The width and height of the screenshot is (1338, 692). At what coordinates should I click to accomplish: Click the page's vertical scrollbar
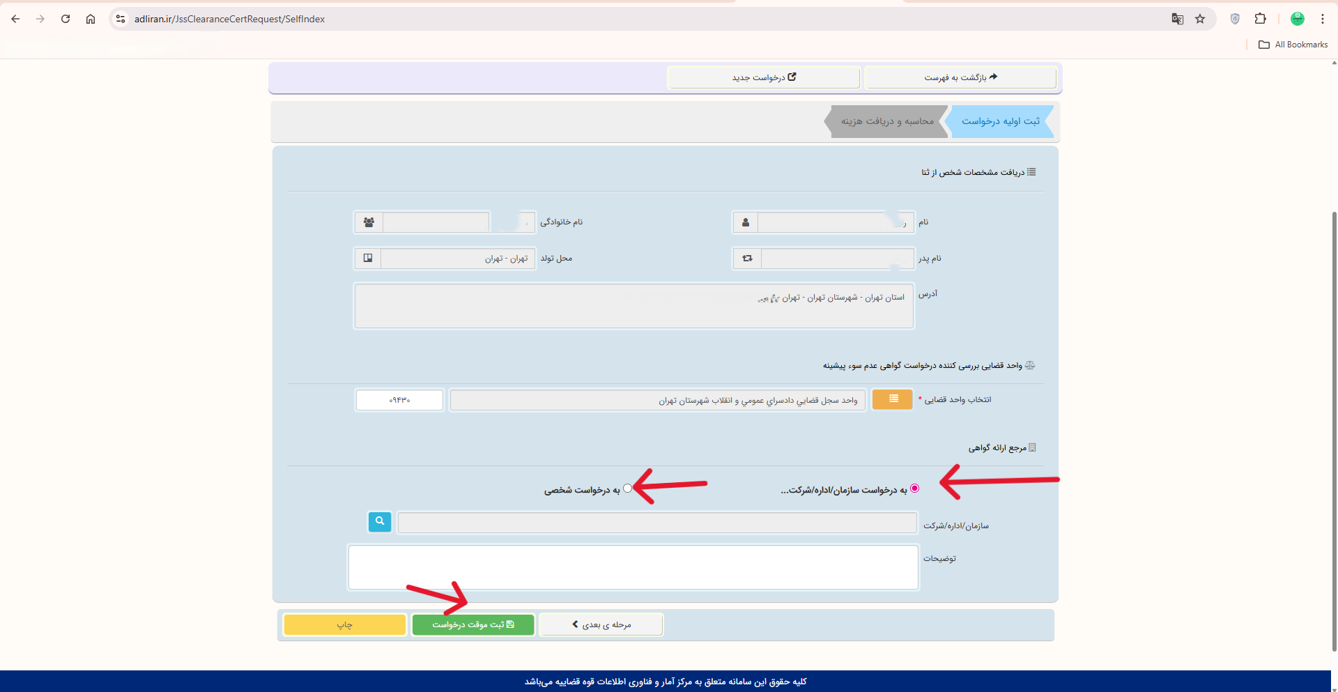pyautogui.click(x=1334, y=418)
